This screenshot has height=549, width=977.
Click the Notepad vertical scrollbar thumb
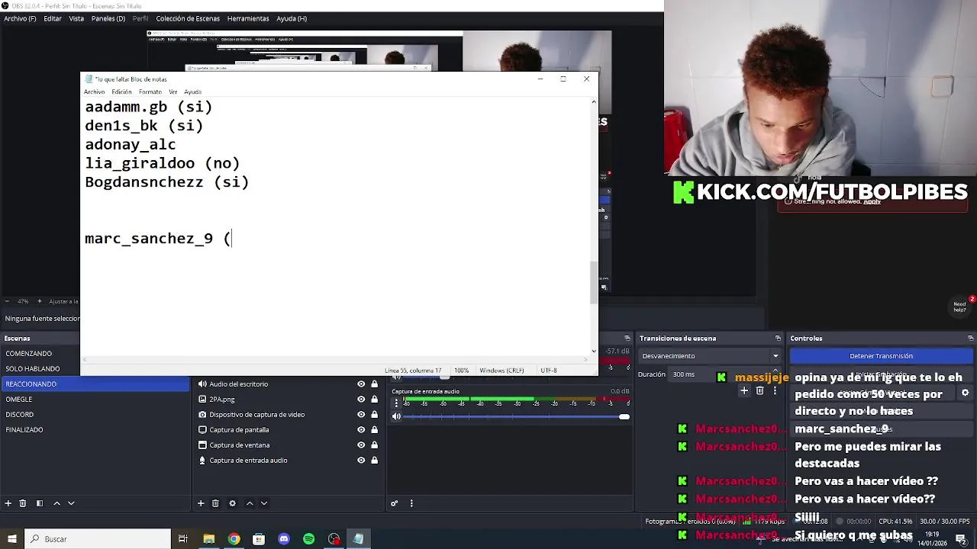(x=594, y=282)
